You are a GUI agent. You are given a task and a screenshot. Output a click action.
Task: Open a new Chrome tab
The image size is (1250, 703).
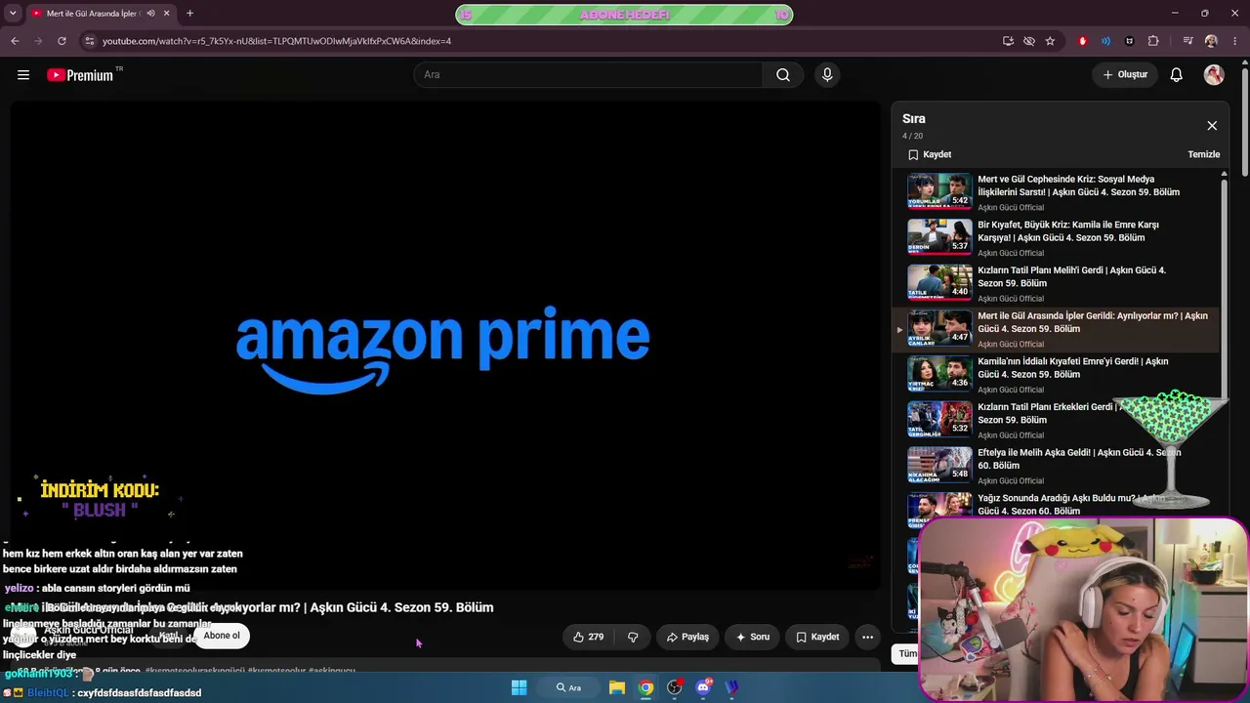(189, 14)
